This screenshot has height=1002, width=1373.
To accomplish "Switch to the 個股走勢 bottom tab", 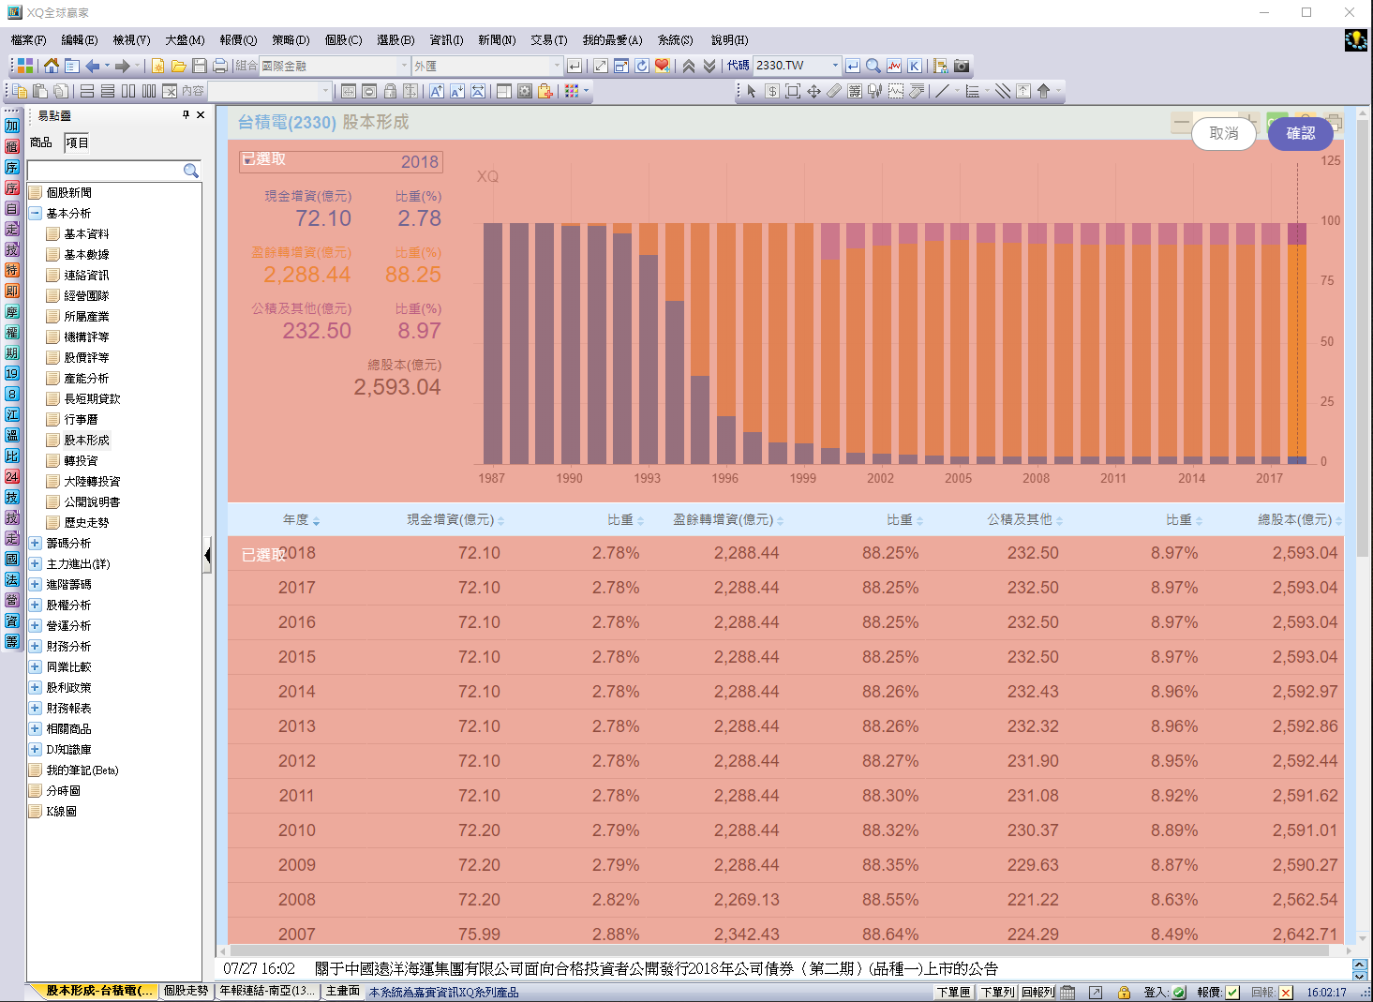I will pyautogui.click(x=186, y=991).
